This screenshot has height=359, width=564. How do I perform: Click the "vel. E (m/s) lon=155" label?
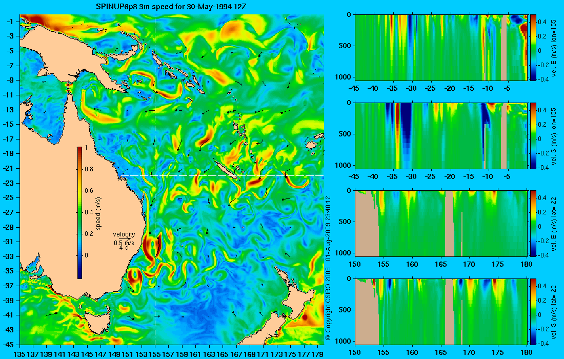(x=554, y=48)
